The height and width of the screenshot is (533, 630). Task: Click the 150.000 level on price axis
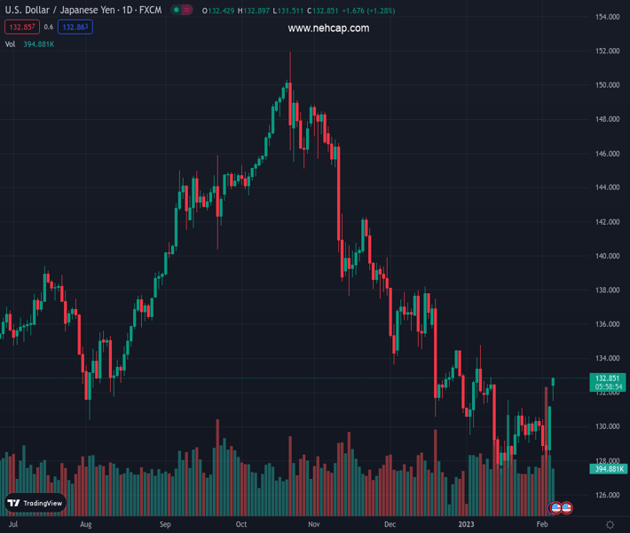[x=607, y=85]
